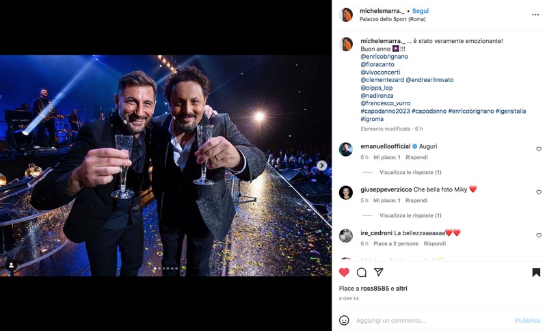Image resolution: width=547 pixels, height=331 pixels.
Task: Click Rispondi under ire_cedroni's comment
Action: [435, 243]
